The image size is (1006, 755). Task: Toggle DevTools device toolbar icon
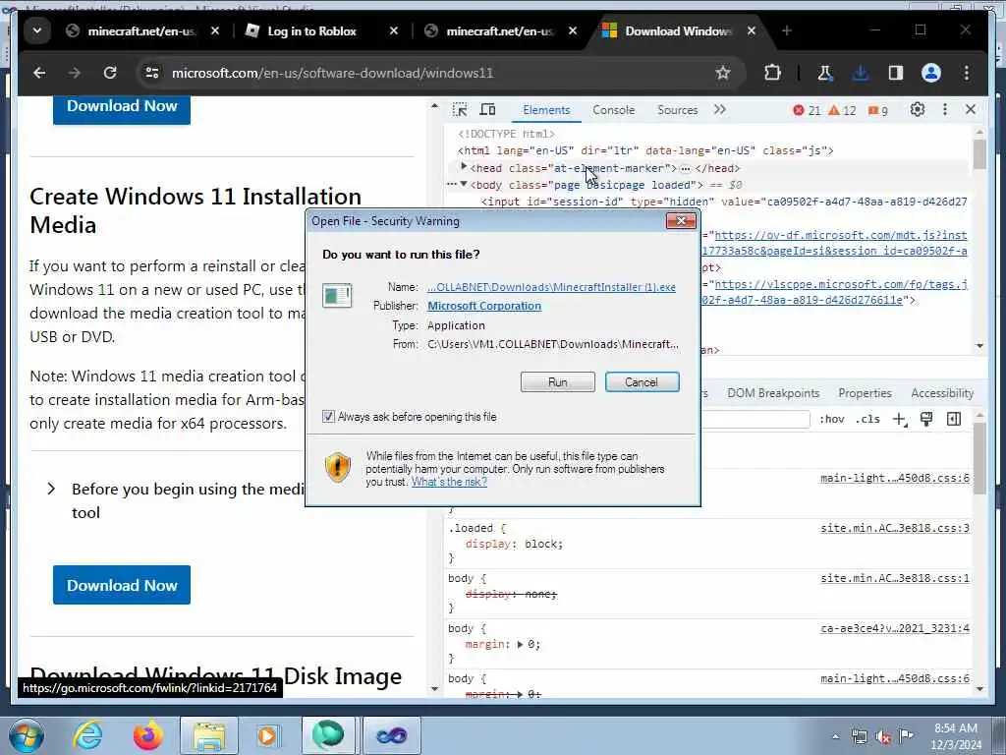pyautogui.click(x=487, y=110)
